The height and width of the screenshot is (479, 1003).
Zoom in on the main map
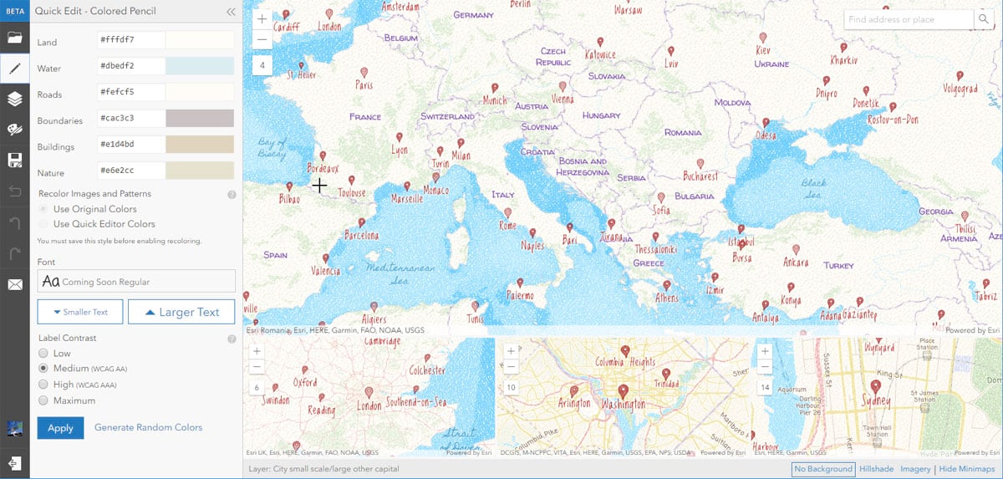(x=262, y=19)
